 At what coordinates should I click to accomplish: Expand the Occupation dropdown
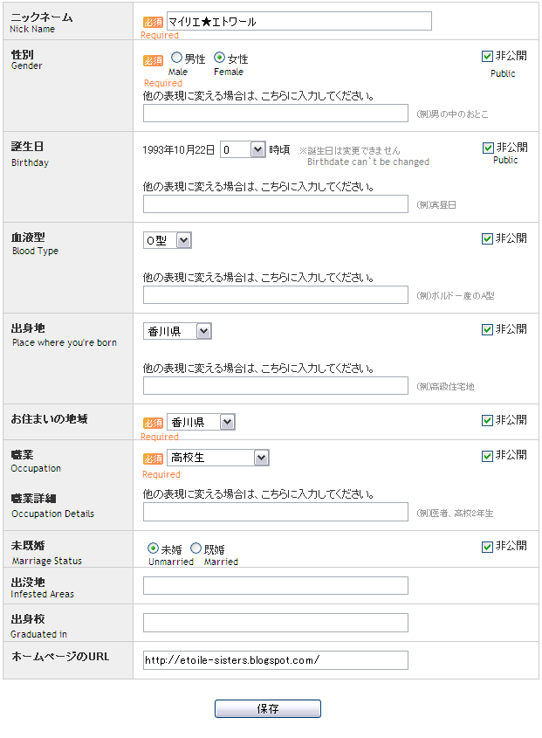coord(218,458)
